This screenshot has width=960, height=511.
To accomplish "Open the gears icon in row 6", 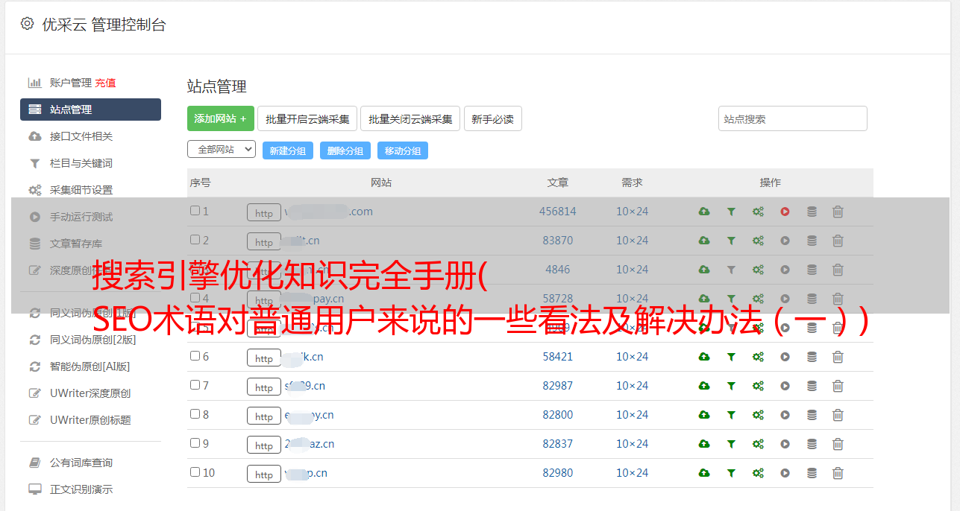I will pos(758,357).
